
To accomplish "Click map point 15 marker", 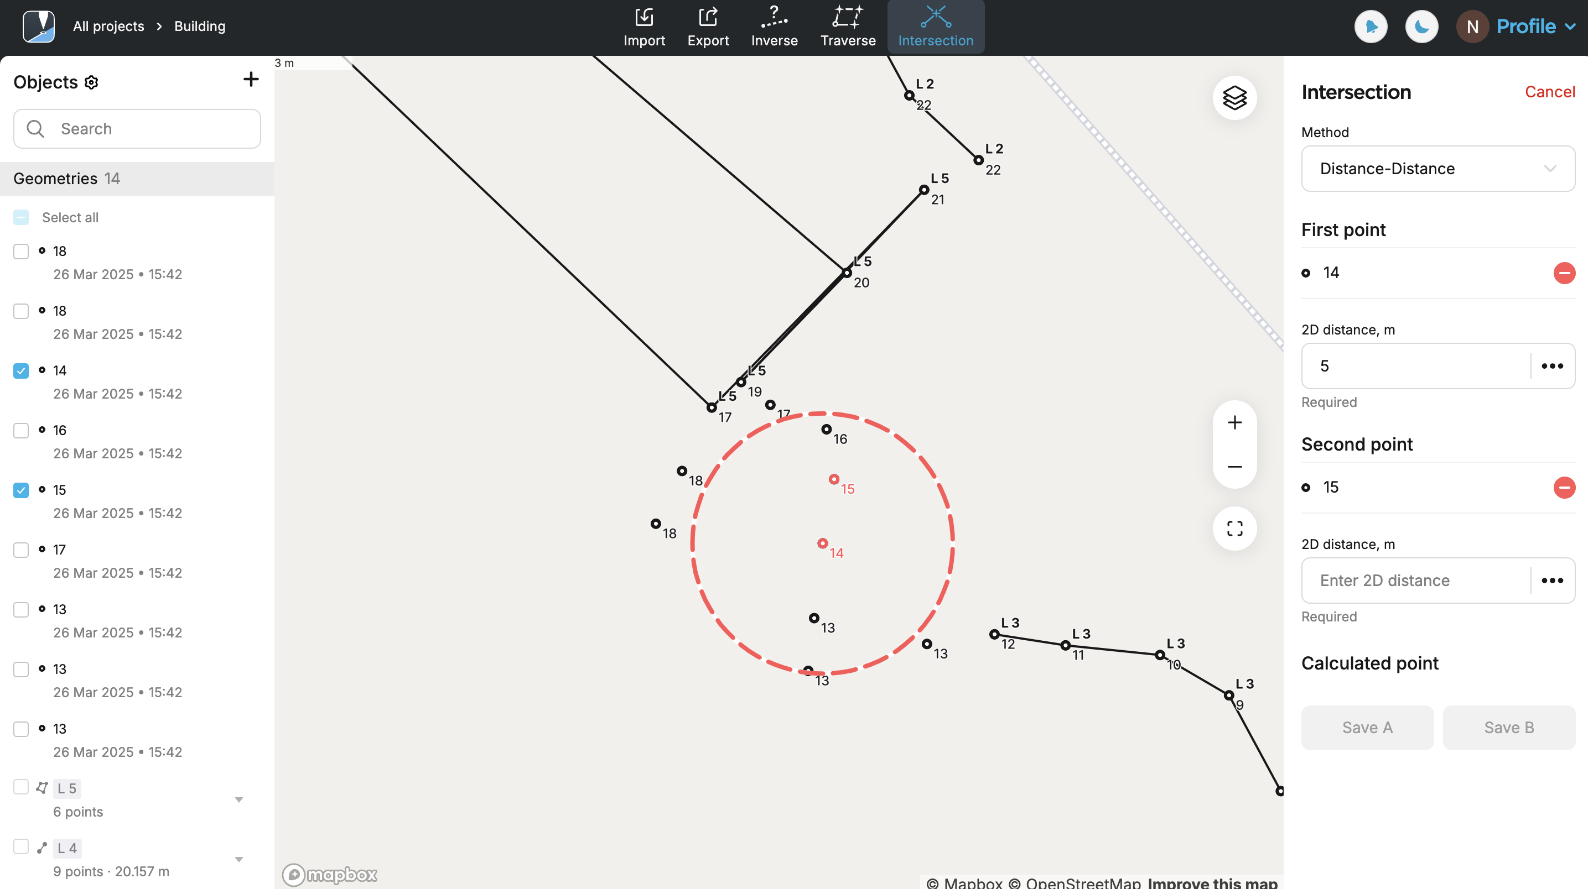I will point(834,479).
